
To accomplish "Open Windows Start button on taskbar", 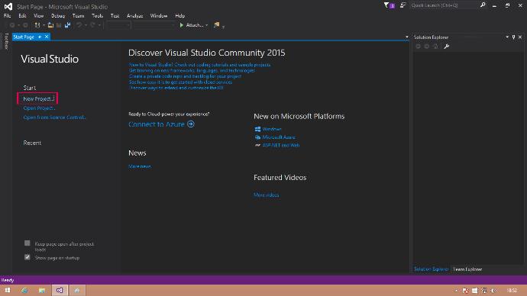I will pyautogui.click(x=8, y=291).
